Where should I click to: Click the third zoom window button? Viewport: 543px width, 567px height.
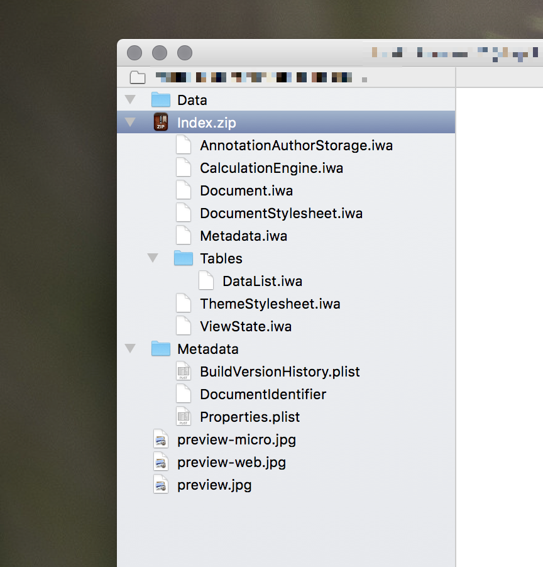(185, 53)
